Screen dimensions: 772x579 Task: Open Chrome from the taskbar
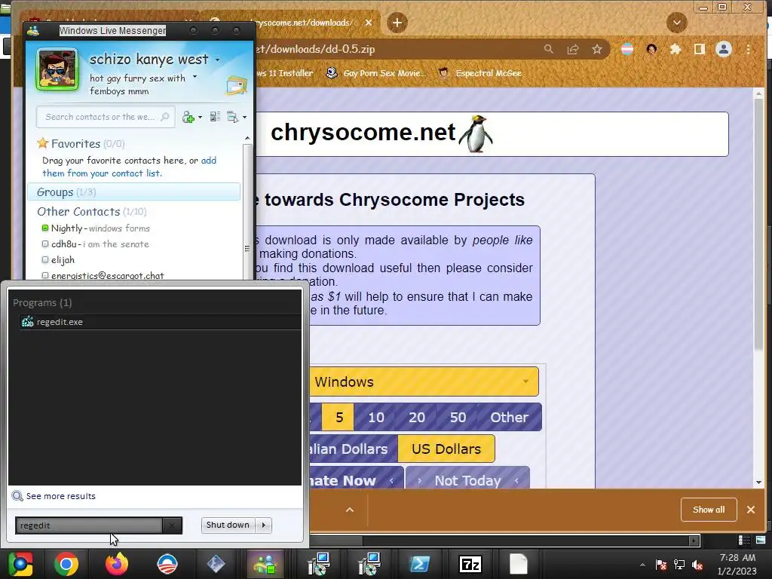click(66, 564)
